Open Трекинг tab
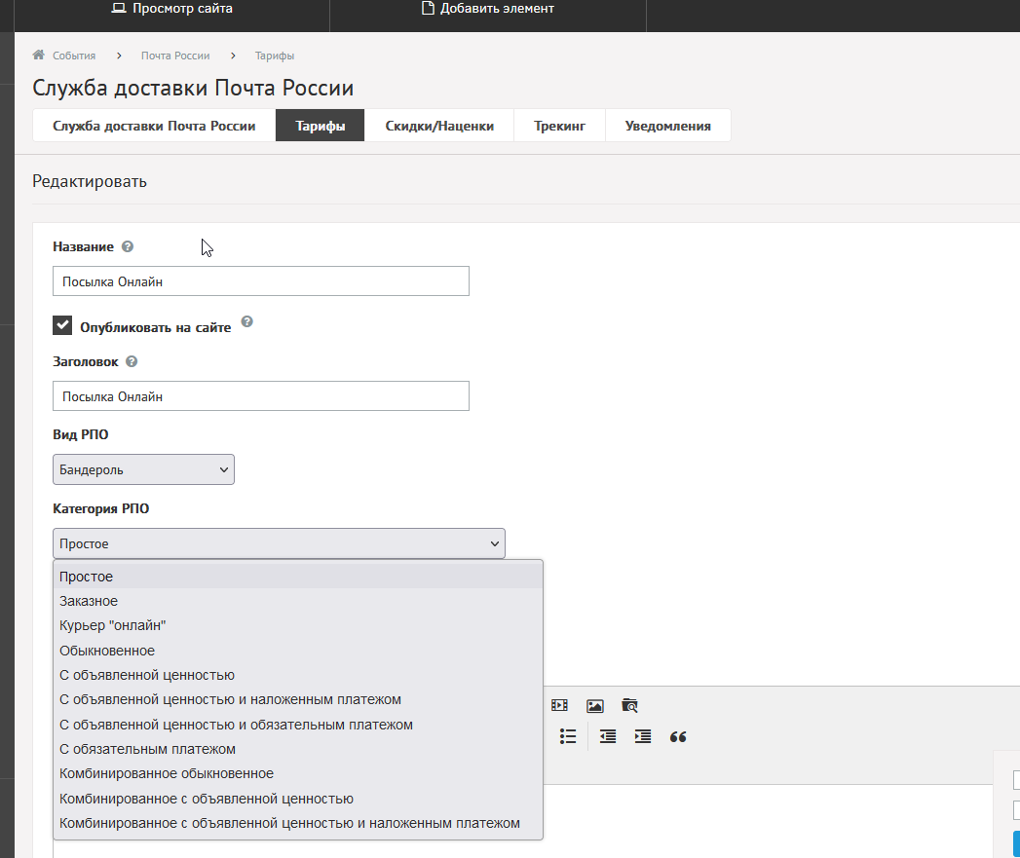Viewport: 1020px width, 858px height. pos(559,126)
